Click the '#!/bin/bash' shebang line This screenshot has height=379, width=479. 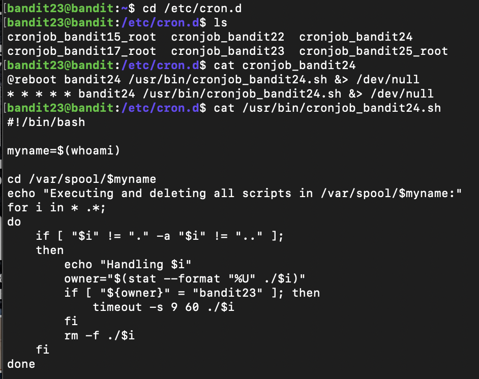point(46,122)
